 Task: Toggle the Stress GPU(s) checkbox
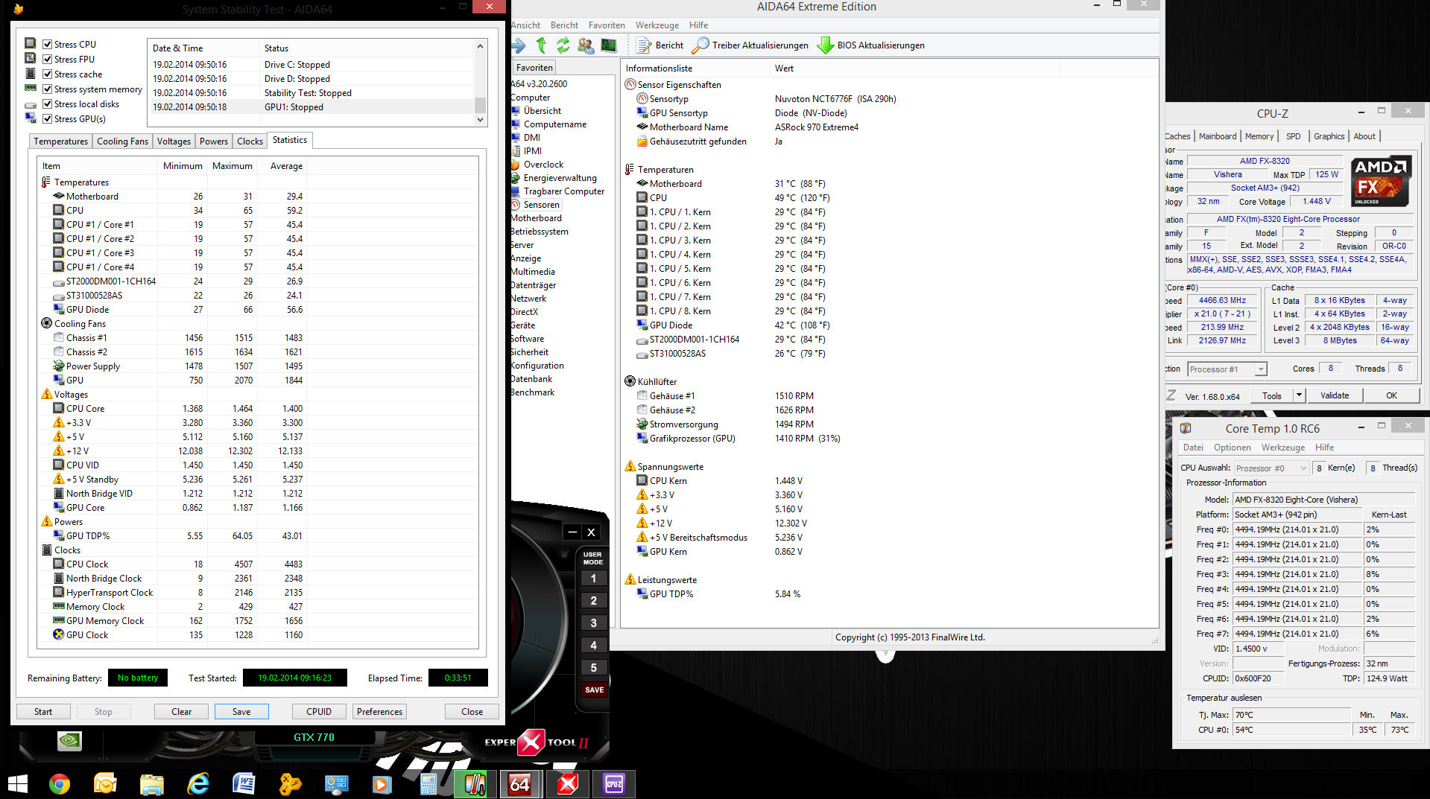coord(48,119)
